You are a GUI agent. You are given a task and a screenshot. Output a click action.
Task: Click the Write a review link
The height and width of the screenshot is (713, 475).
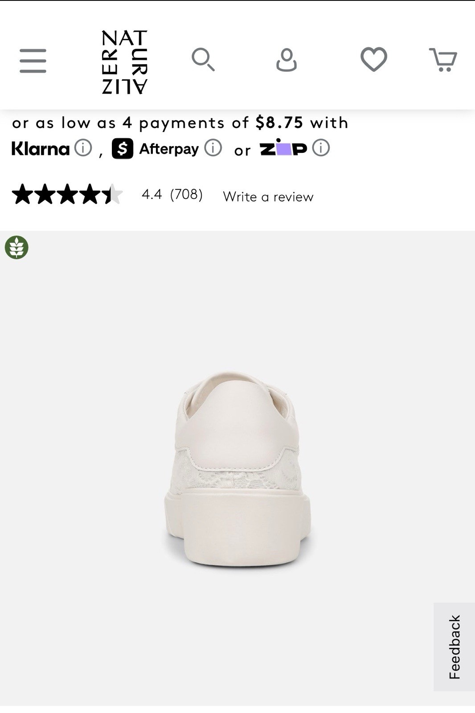[268, 197]
